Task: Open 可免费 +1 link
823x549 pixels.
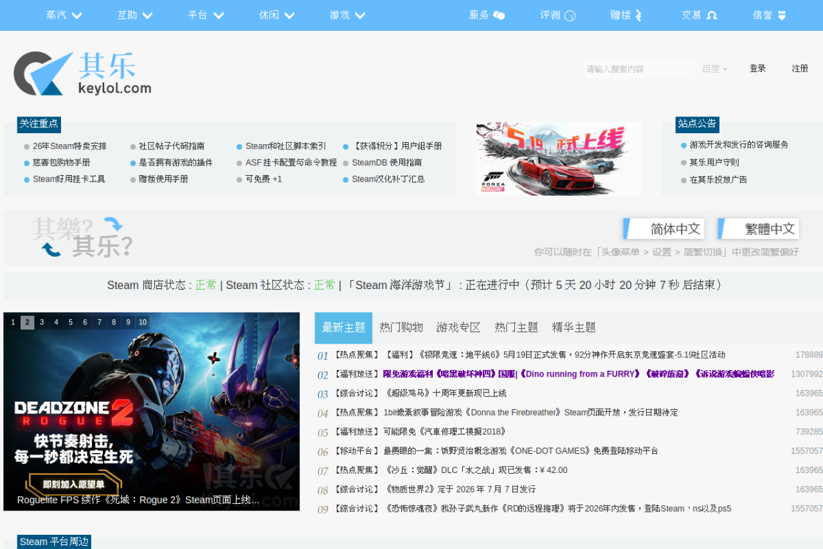Action: tap(264, 179)
